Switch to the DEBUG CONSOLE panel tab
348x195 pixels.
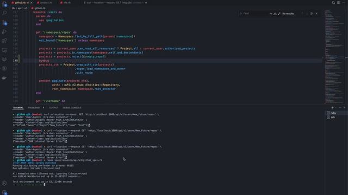point(72,108)
